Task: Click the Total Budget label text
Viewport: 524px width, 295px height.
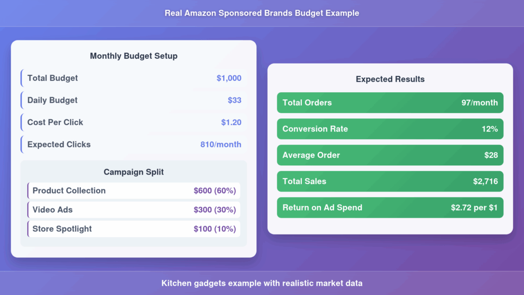Action: (x=53, y=78)
